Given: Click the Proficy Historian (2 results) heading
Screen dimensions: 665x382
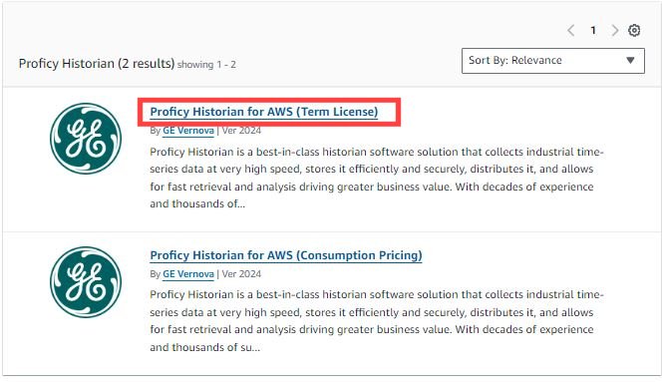Looking at the screenshot, I should pos(97,64).
